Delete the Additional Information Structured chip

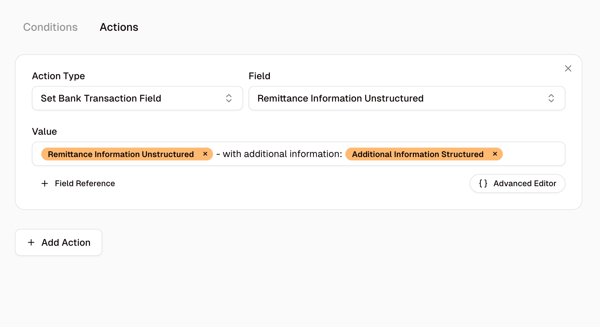(x=495, y=154)
